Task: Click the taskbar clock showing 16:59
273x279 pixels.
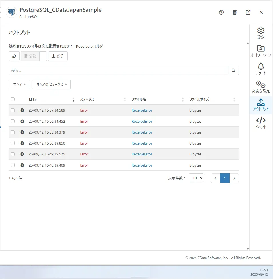Action: pyautogui.click(x=264, y=270)
